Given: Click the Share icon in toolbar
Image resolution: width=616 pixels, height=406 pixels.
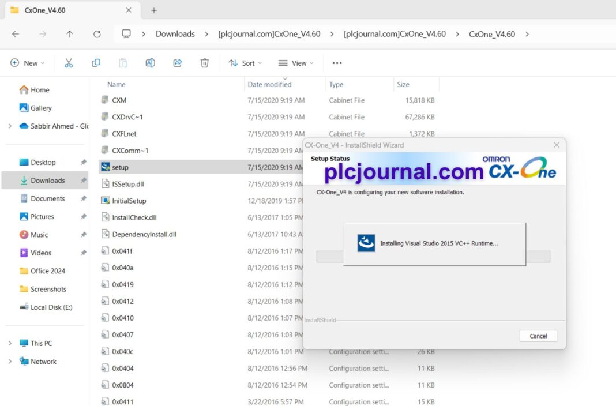Looking at the screenshot, I should point(178,63).
